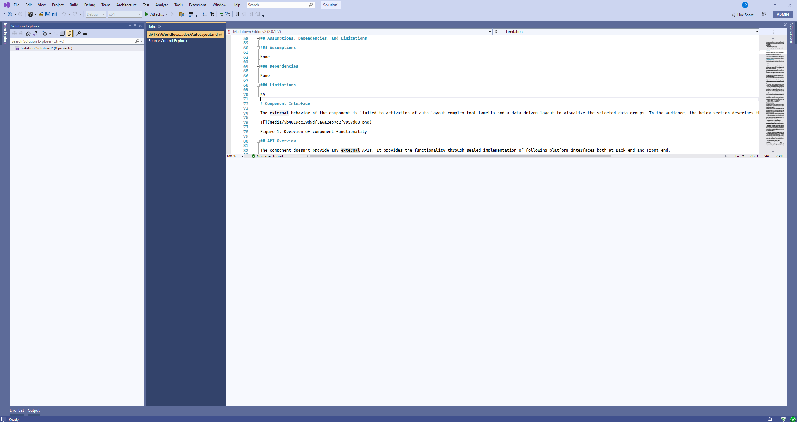
Task: Click the Open File folder icon
Action: click(41, 14)
